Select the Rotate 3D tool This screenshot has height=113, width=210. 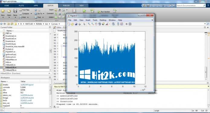coord(100,24)
